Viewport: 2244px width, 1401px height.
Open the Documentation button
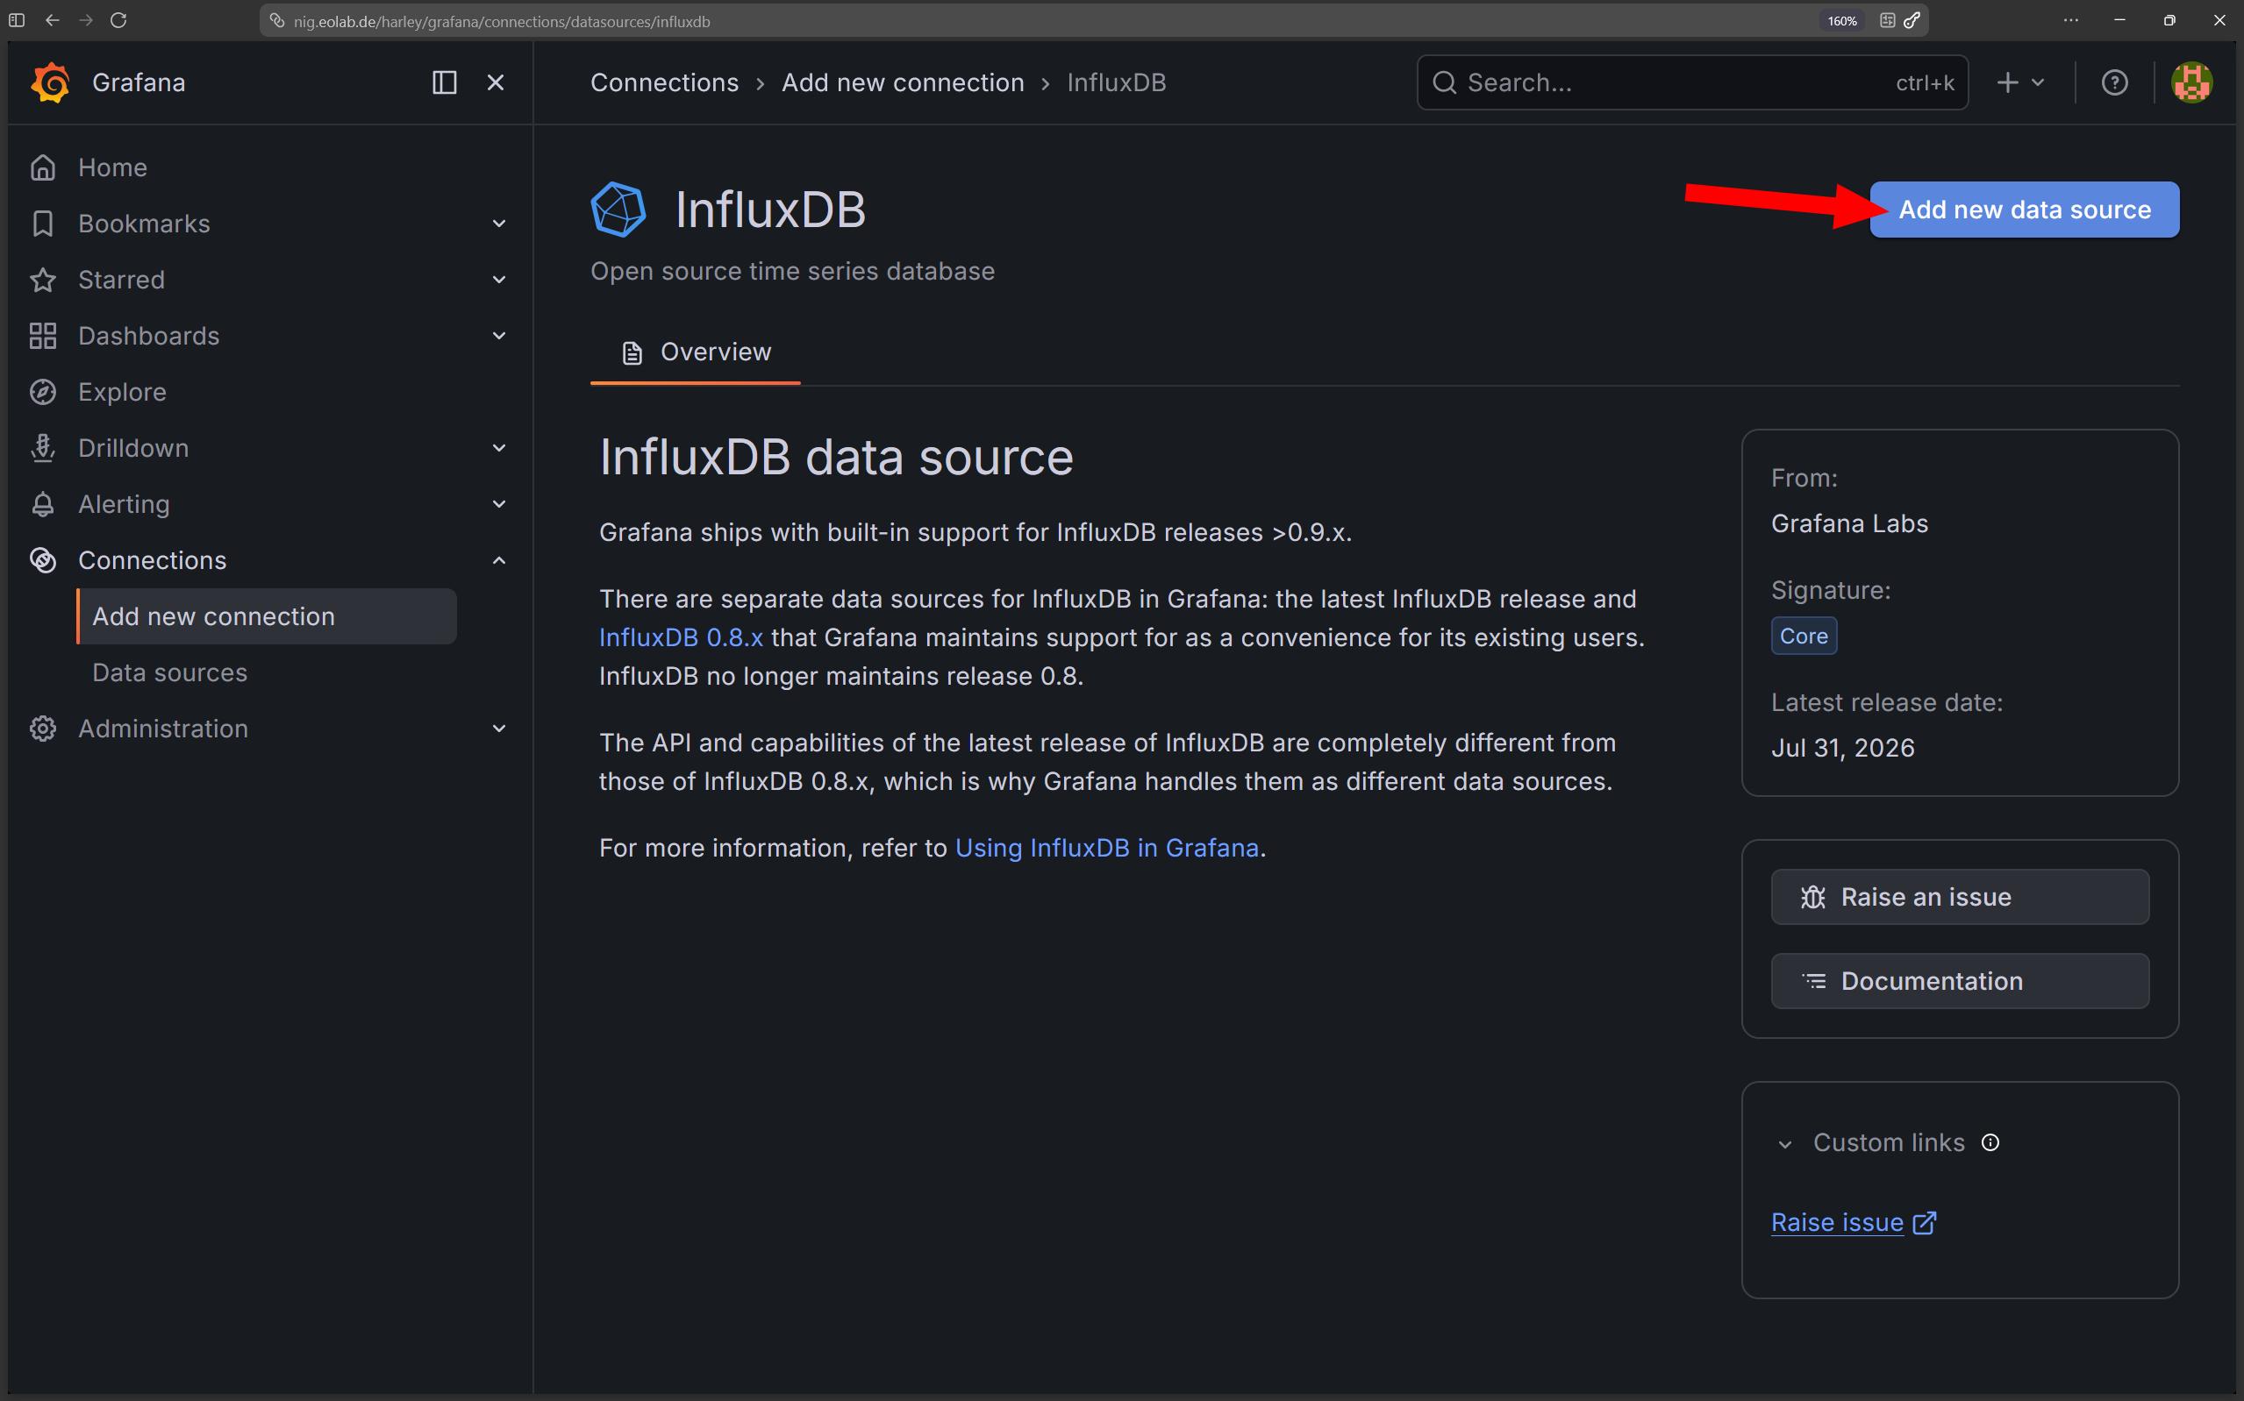(x=1960, y=981)
